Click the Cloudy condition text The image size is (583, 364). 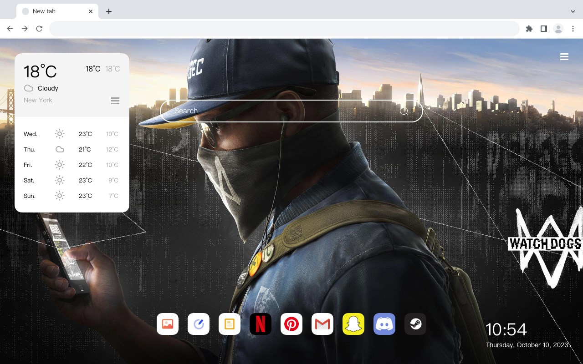(48, 88)
